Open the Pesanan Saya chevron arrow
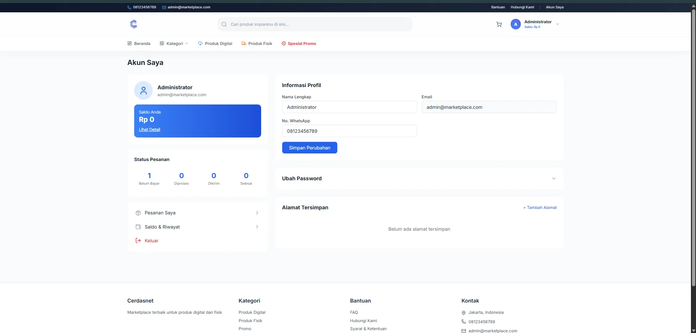The height and width of the screenshot is (333, 696). [x=257, y=213]
